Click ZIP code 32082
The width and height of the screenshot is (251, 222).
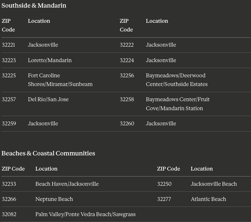(x=9, y=214)
